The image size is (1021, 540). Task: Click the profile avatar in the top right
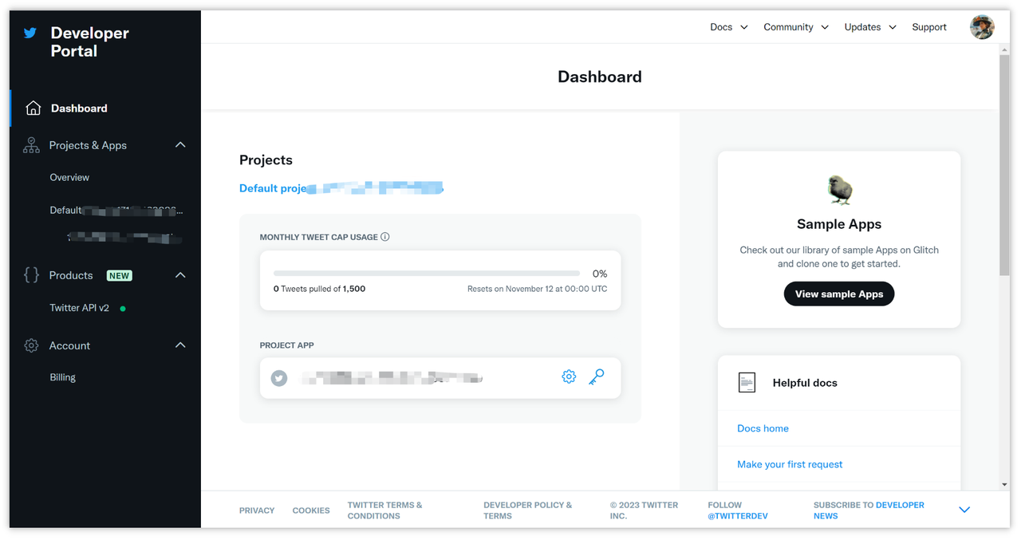(982, 26)
